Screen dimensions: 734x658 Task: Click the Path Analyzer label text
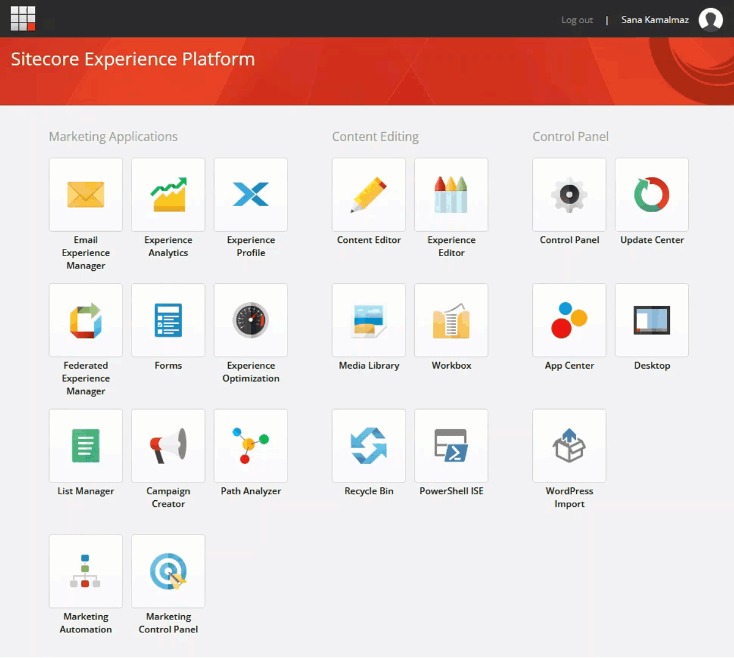251,491
